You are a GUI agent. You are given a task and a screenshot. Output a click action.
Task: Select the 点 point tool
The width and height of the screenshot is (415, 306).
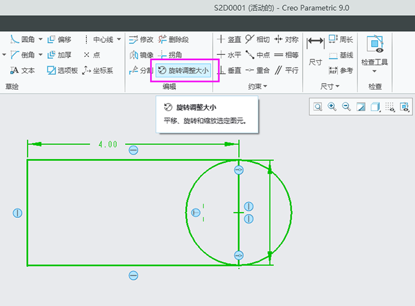[x=92, y=55]
